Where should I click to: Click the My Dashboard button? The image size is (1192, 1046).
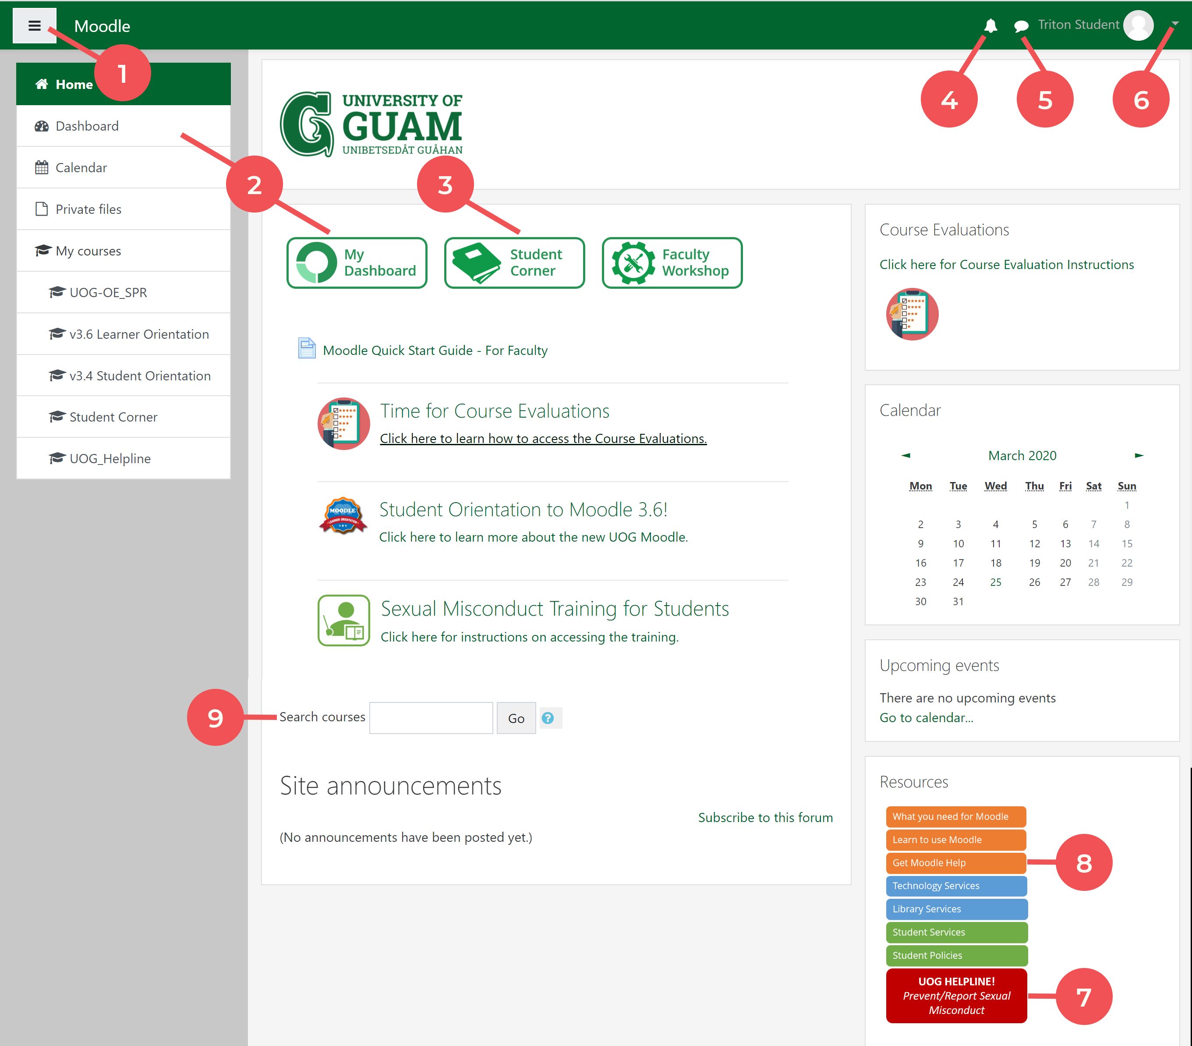(357, 262)
